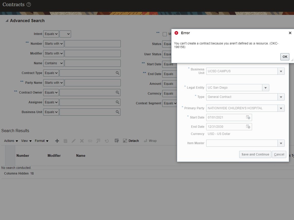The width and height of the screenshot is (294, 220).
Task: Click the Name search text field
Action: [93, 63]
